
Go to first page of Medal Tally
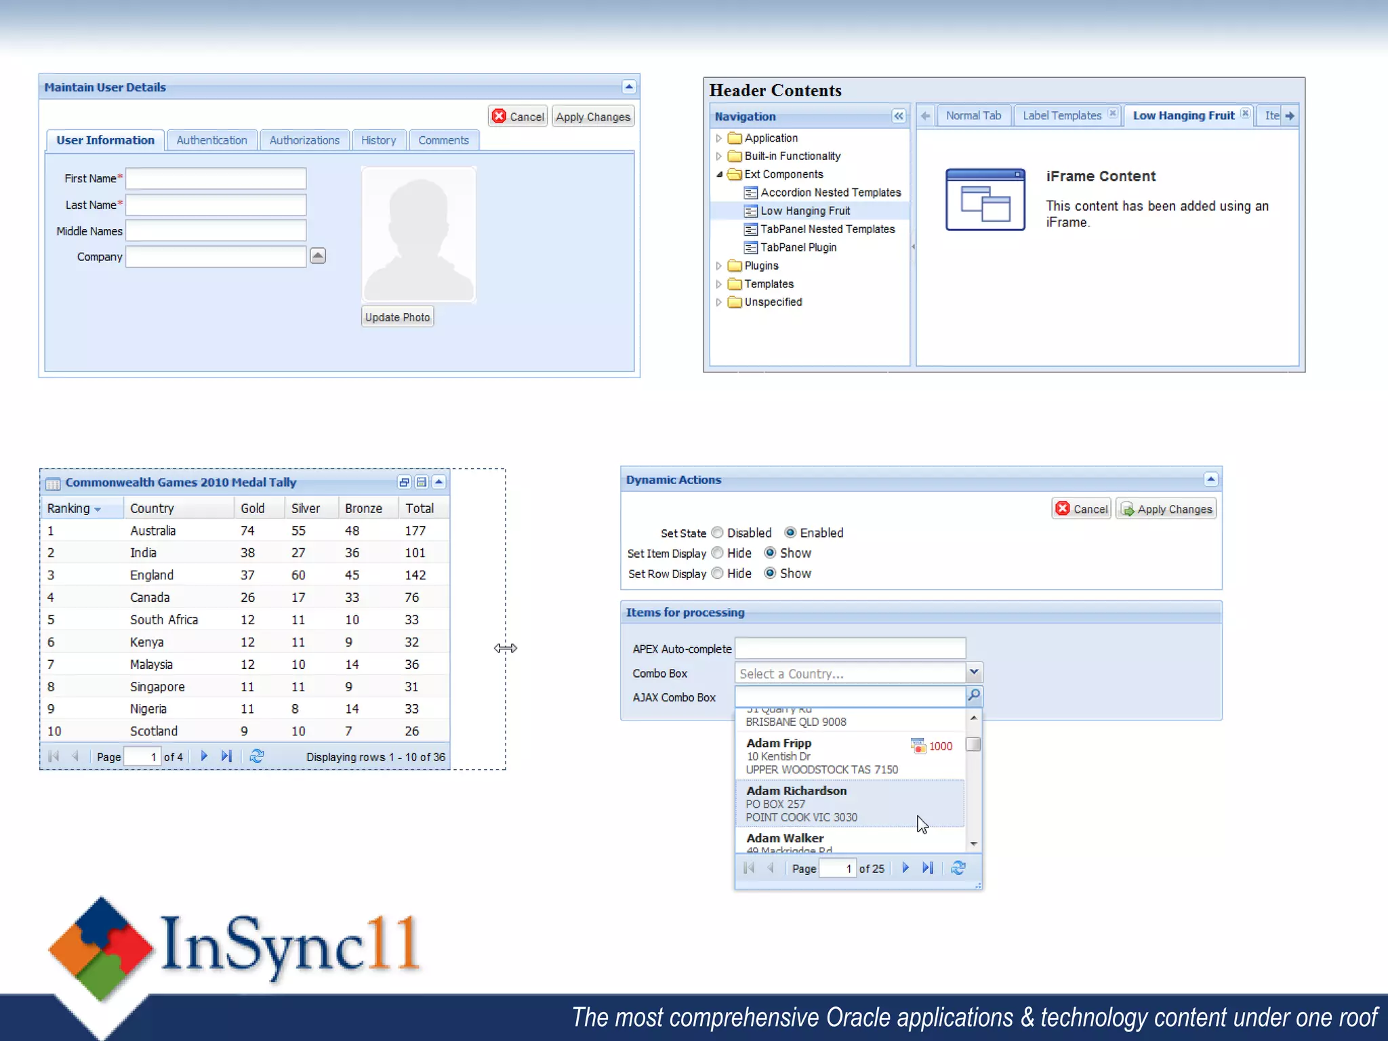[x=54, y=756]
